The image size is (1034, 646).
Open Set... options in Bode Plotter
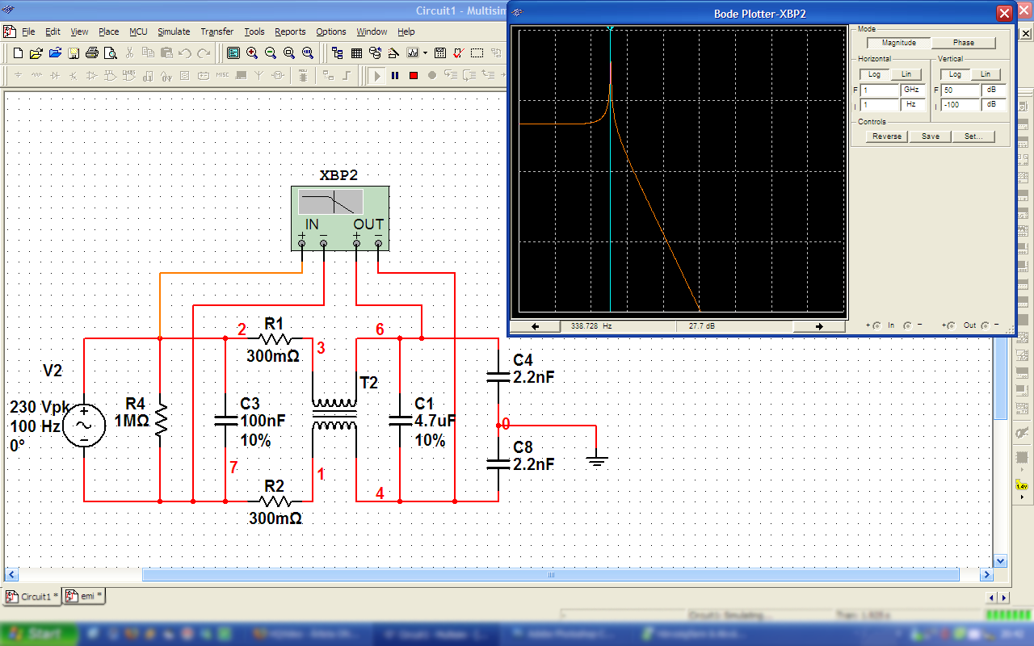pos(973,136)
